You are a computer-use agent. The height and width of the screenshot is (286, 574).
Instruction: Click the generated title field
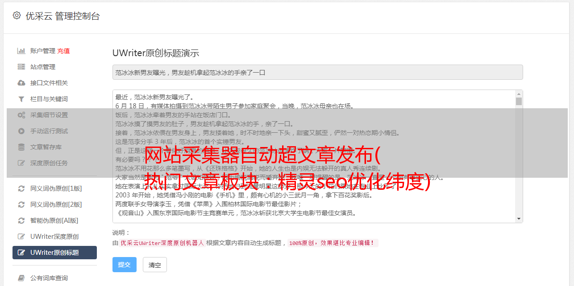coord(317,72)
